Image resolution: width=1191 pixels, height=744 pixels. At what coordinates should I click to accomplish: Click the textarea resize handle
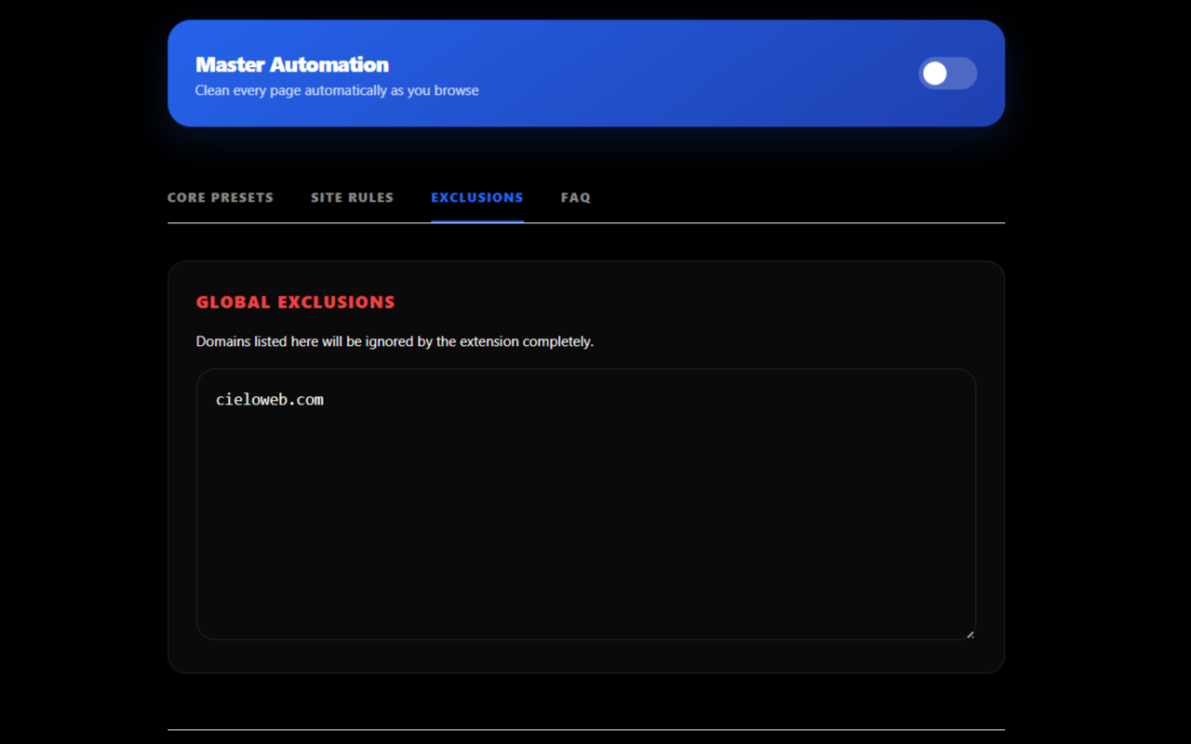pyautogui.click(x=970, y=633)
